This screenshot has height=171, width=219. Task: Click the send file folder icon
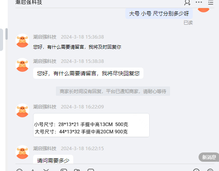pyautogui.click(x=77, y=170)
